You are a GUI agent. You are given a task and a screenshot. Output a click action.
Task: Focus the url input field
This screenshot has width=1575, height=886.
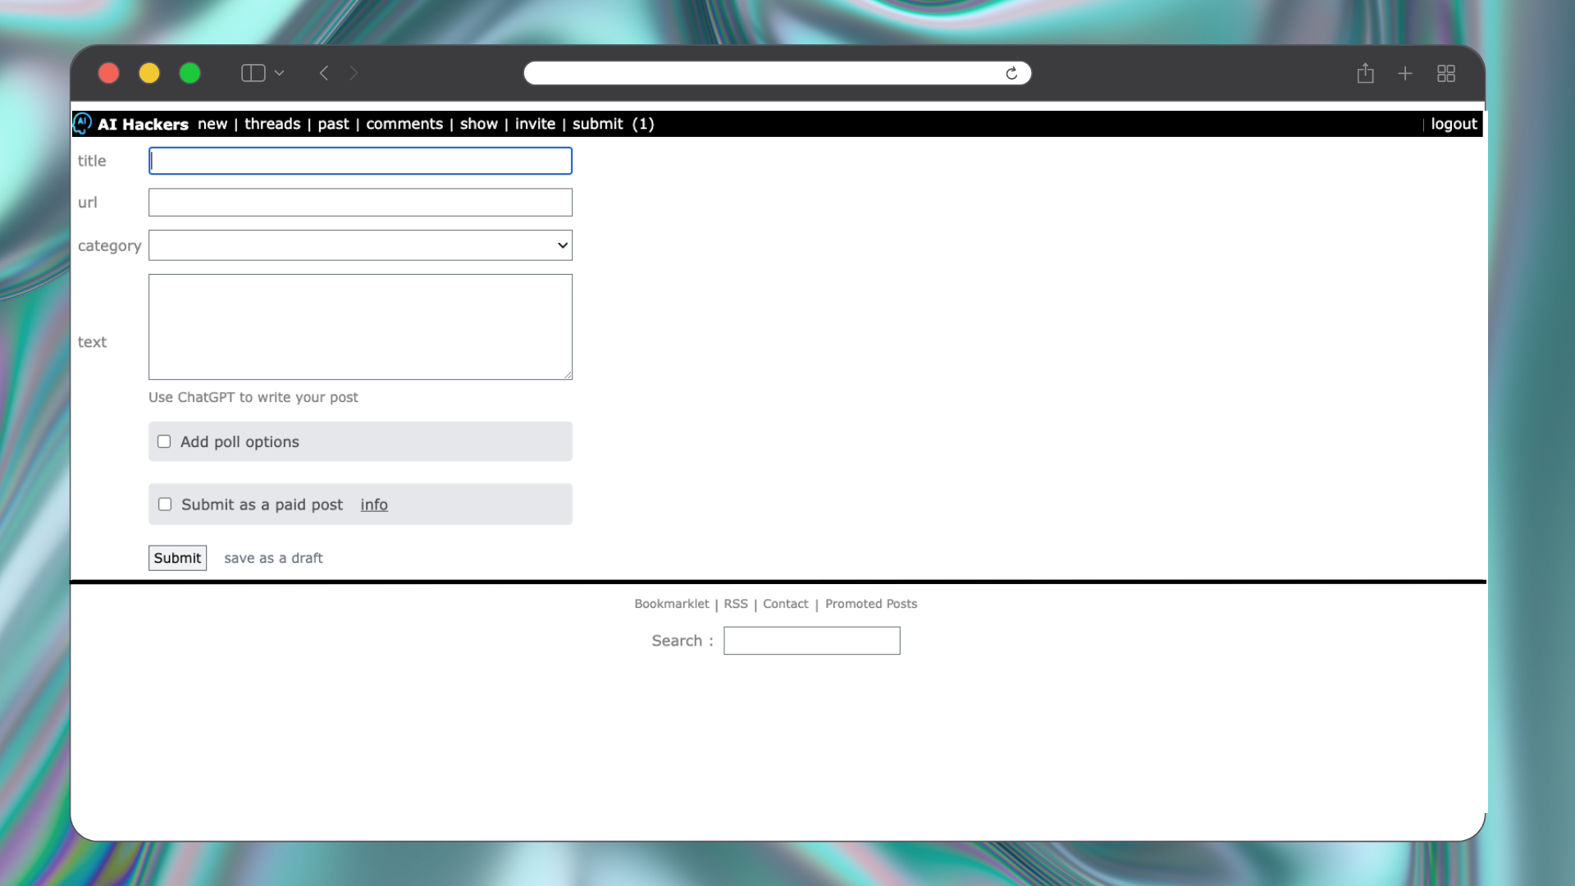click(x=360, y=203)
